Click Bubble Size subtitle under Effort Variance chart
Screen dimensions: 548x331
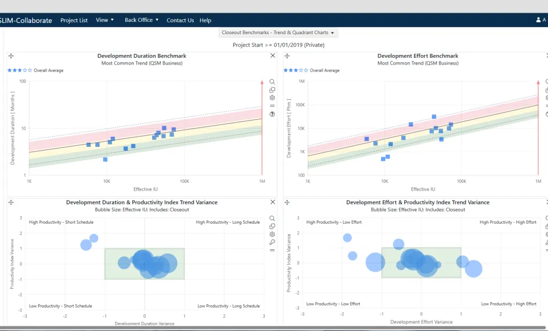pos(418,210)
